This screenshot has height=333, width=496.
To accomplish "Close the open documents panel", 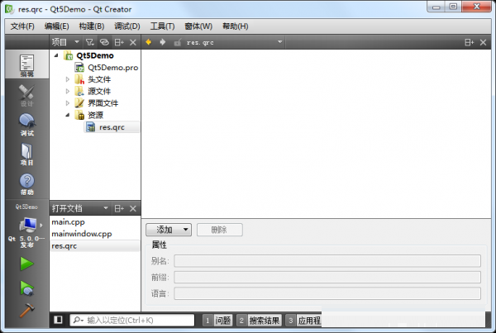I will [x=133, y=208].
